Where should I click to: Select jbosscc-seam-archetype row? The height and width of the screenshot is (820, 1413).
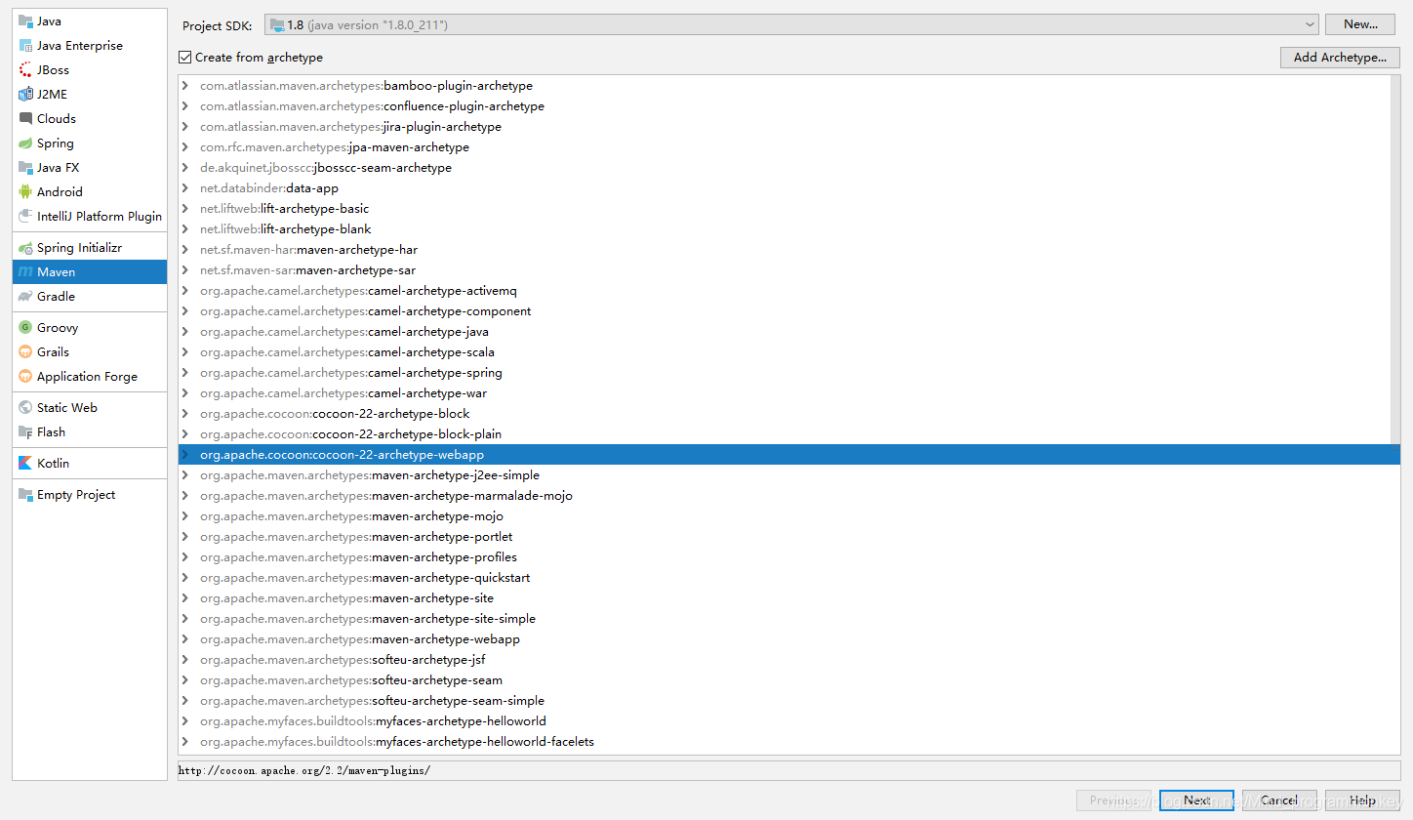point(785,168)
